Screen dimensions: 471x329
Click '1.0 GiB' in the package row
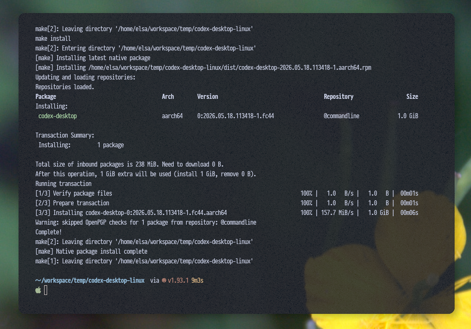pyautogui.click(x=407, y=116)
